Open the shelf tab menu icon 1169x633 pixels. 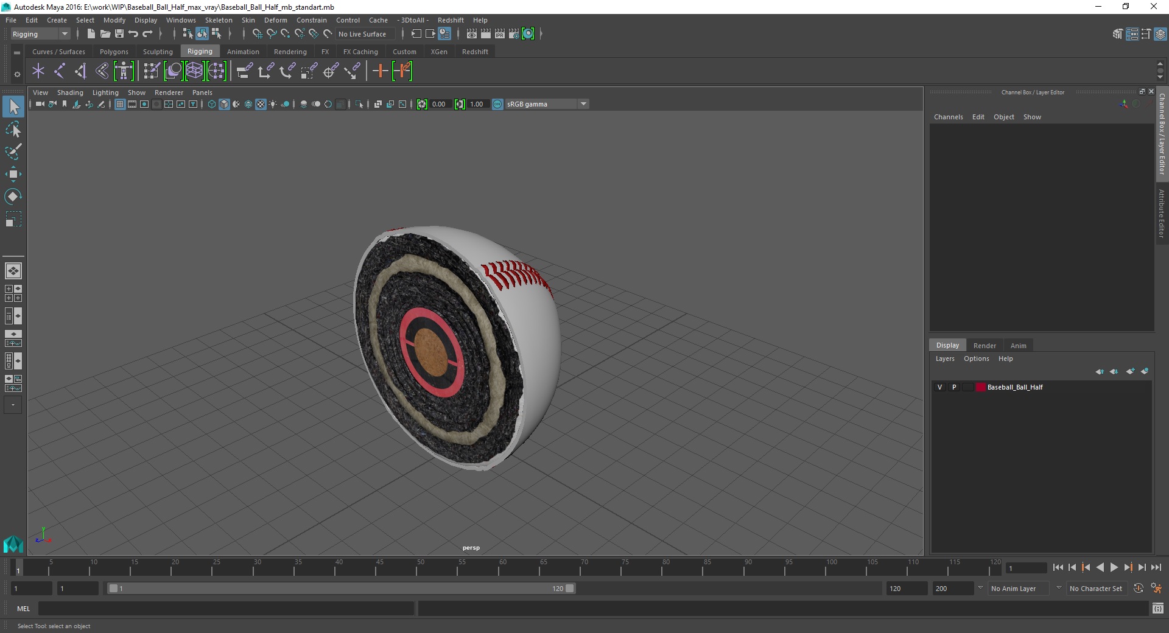click(x=17, y=52)
